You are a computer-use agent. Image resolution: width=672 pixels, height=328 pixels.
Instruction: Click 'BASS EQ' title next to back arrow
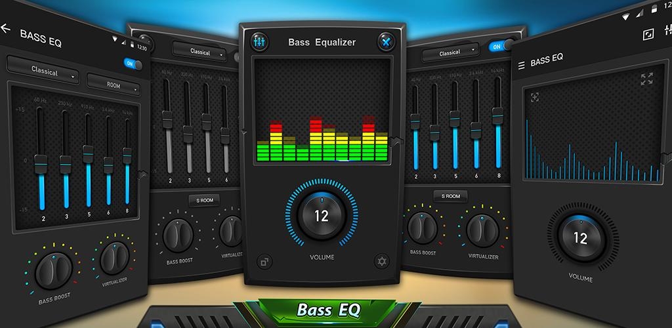pyautogui.click(x=41, y=39)
